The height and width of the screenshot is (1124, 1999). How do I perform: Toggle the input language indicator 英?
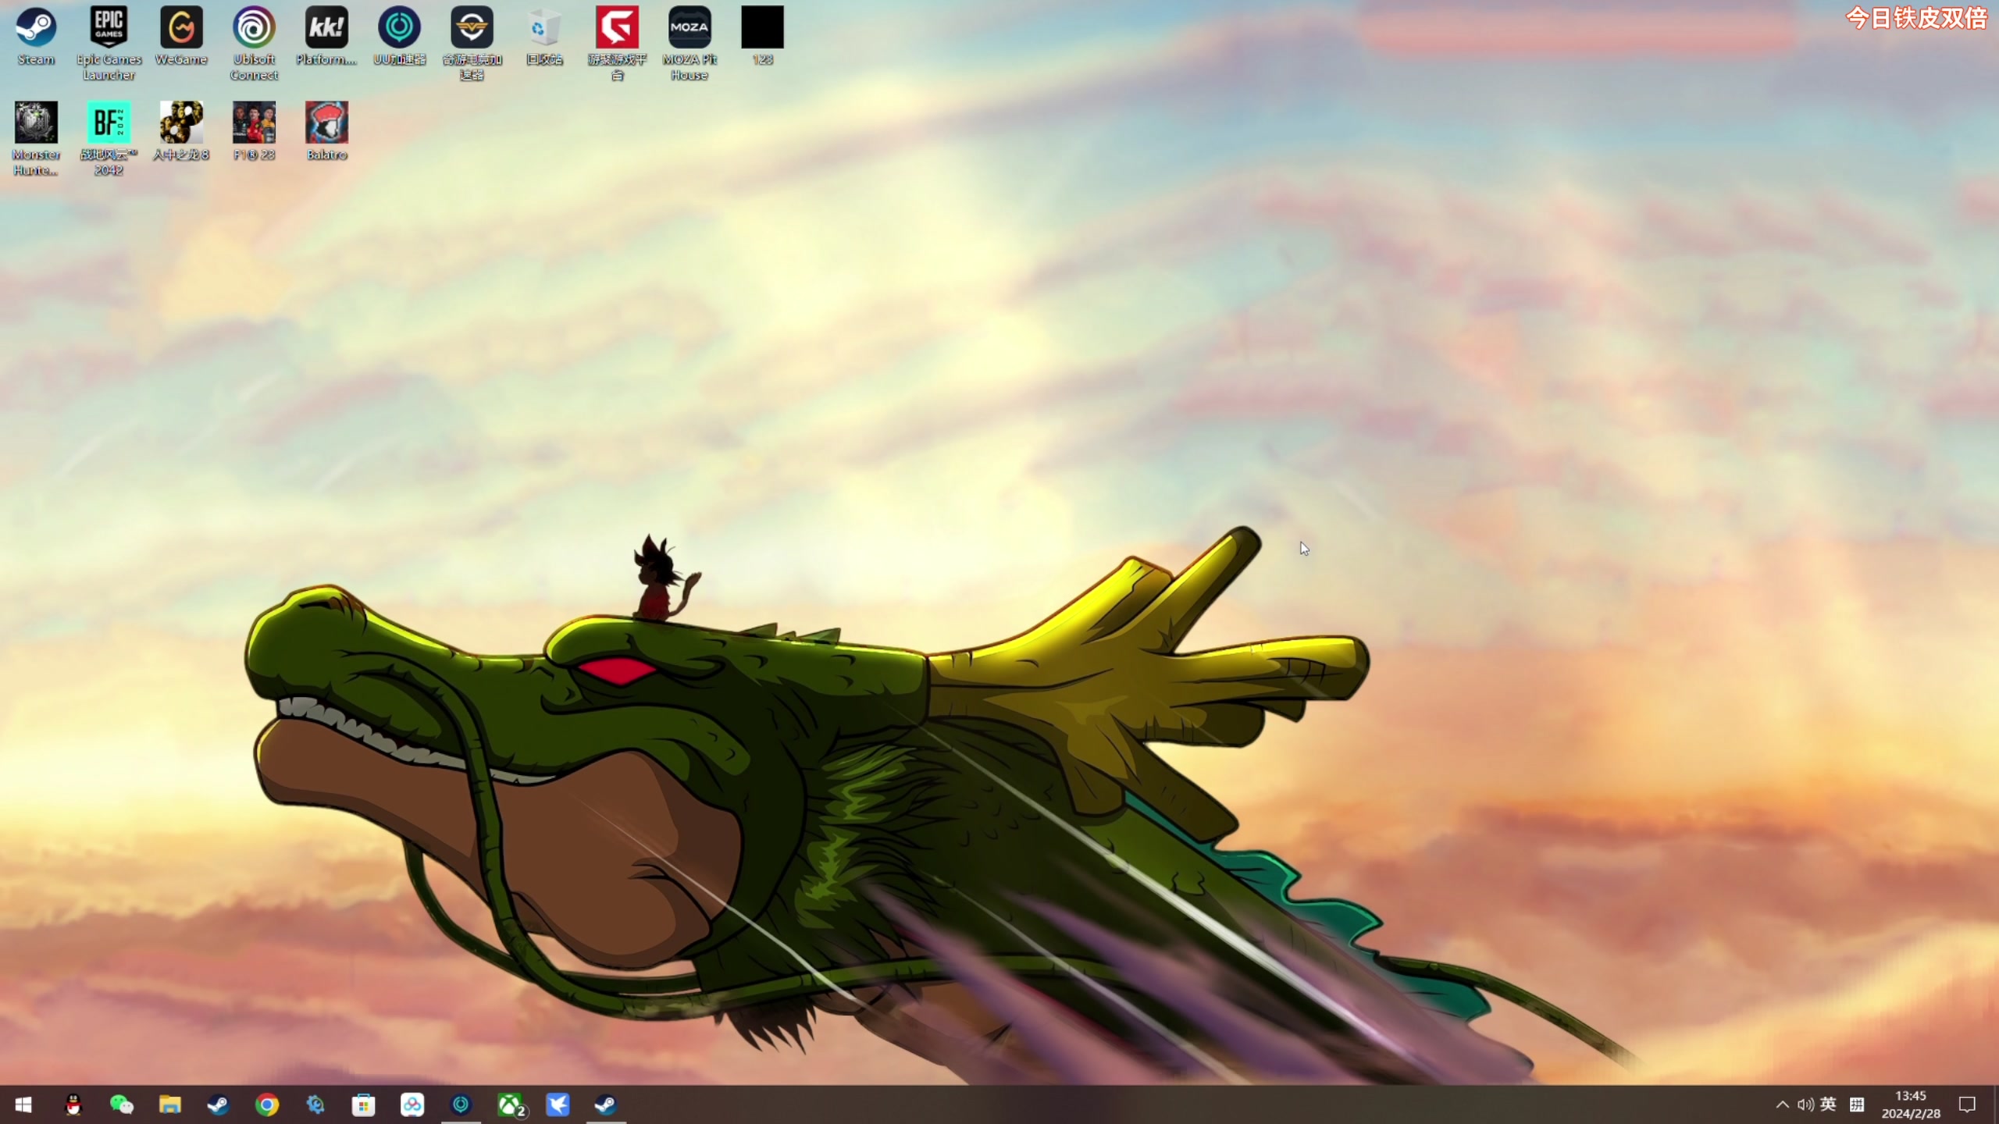click(x=1828, y=1104)
